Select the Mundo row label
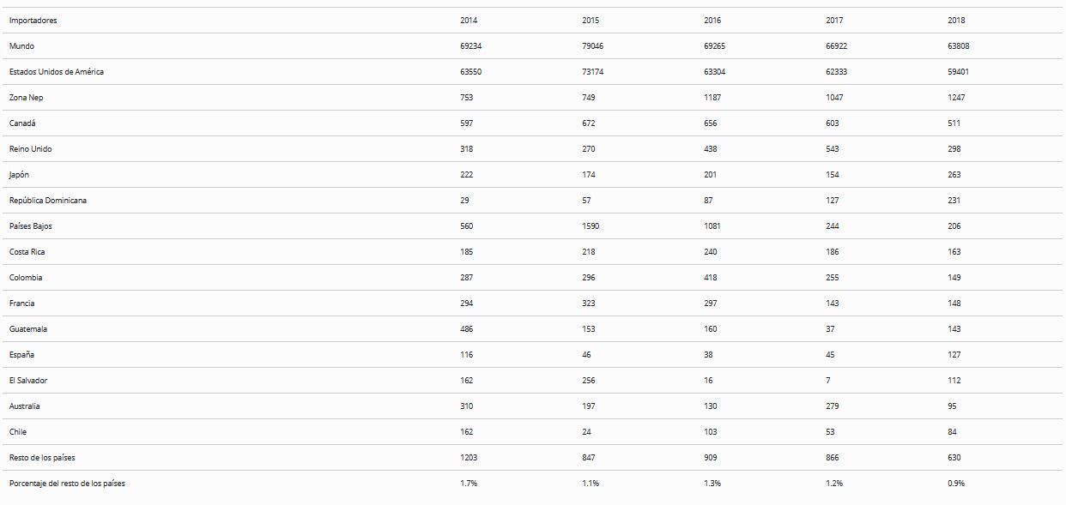This screenshot has width=1066, height=505. [21, 46]
